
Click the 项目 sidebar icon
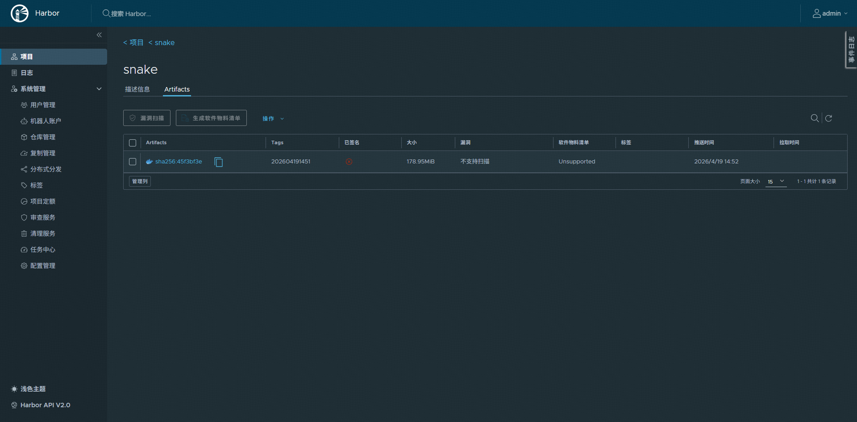14,57
